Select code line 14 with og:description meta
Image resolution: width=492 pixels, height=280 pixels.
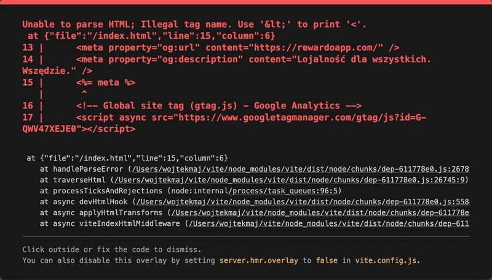tap(226, 65)
